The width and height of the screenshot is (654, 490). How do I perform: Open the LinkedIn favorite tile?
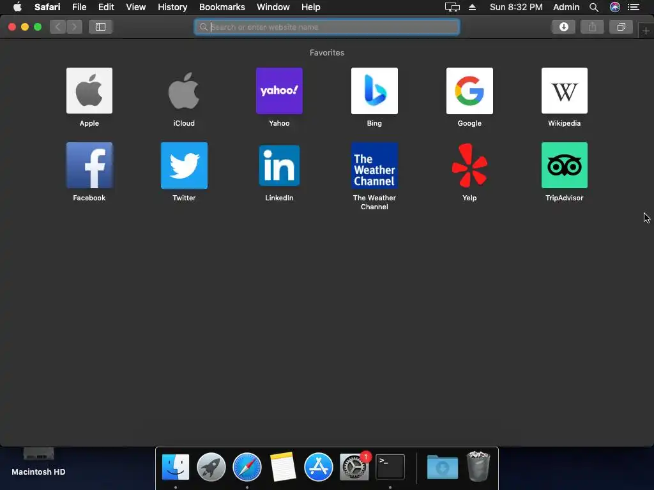(x=279, y=165)
